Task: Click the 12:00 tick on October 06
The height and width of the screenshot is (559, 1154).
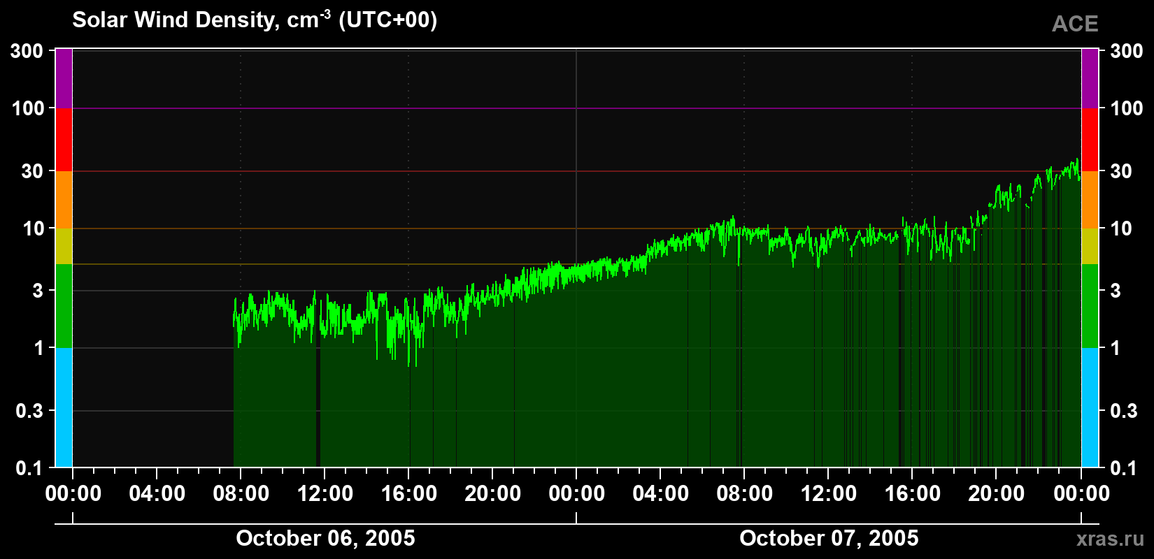Action: tap(325, 493)
